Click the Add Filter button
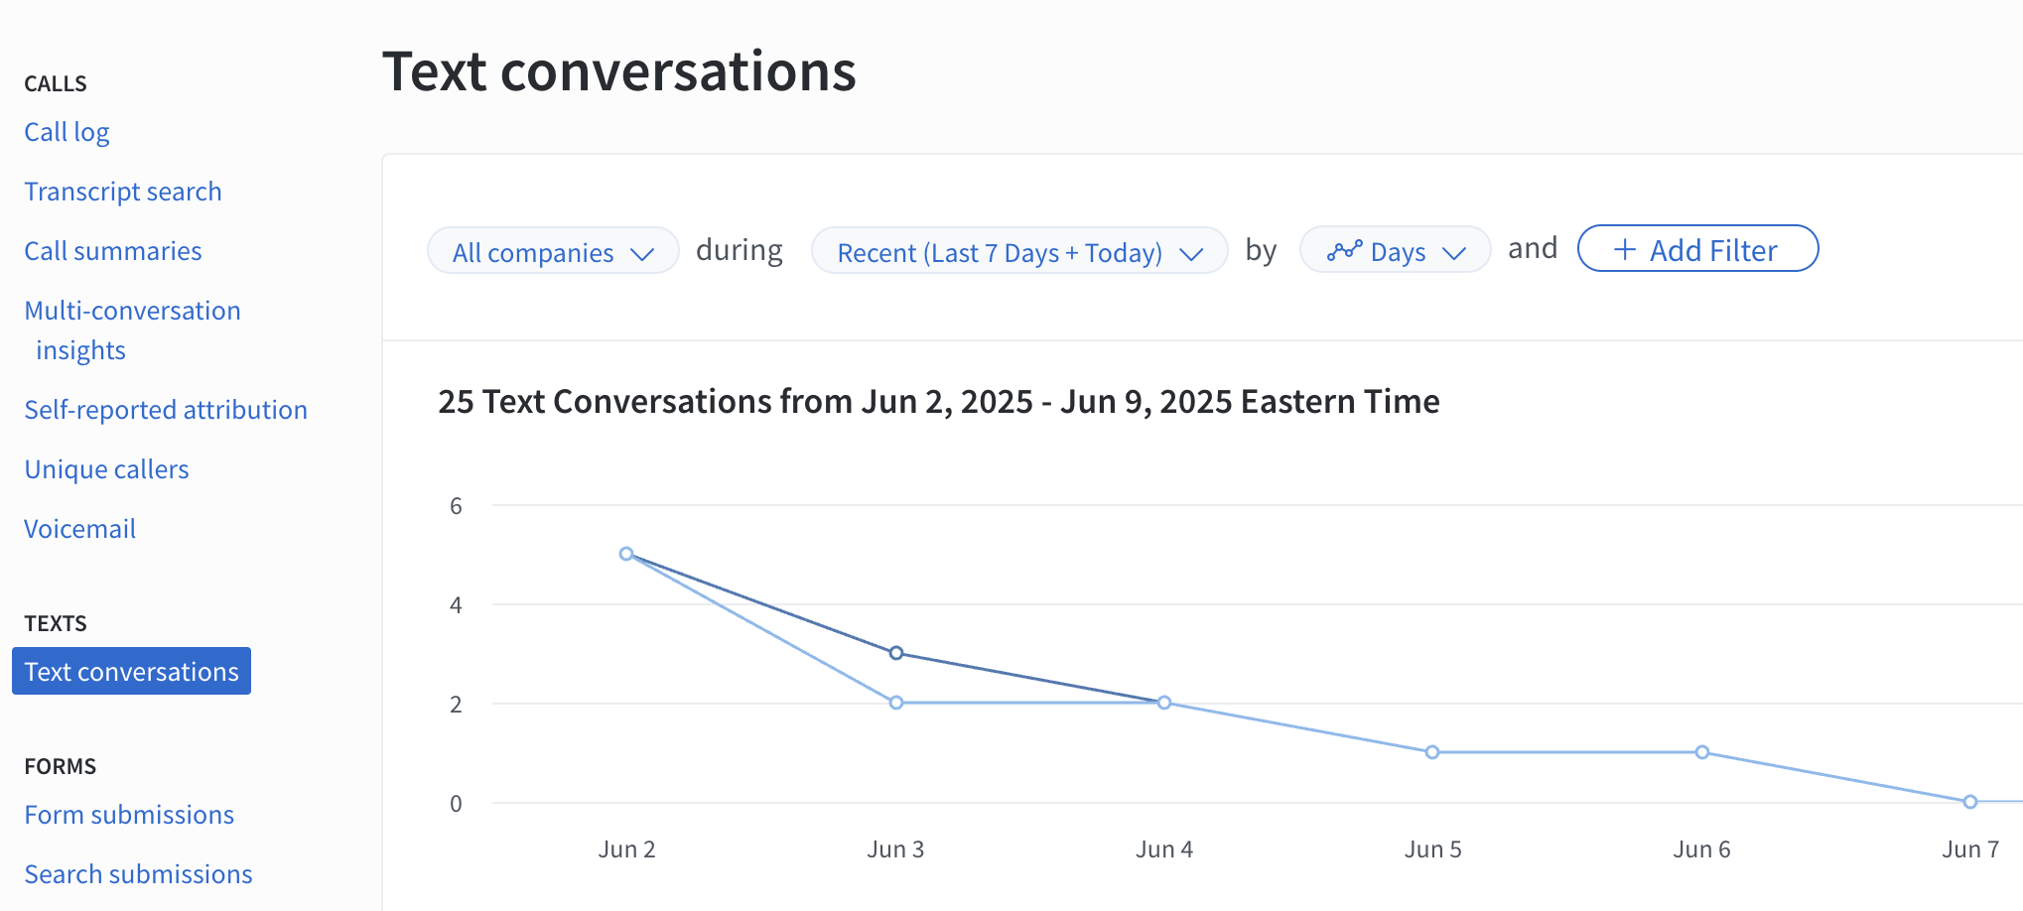The width and height of the screenshot is (2023, 911). (x=1697, y=249)
